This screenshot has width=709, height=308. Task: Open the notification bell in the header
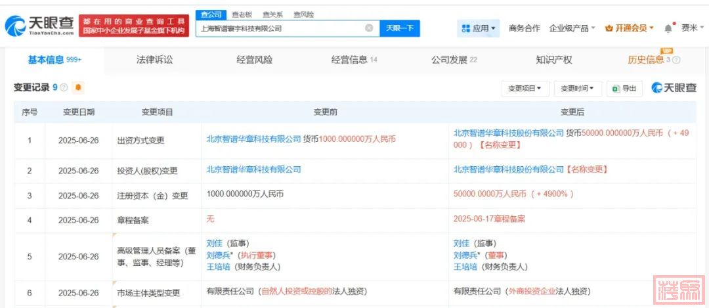click(x=668, y=28)
